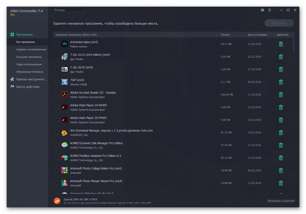The height and width of the screenshot is (214, 306).
Task: Click the AOMEI Partition Assistant icon
Action: tap(65, 158)
